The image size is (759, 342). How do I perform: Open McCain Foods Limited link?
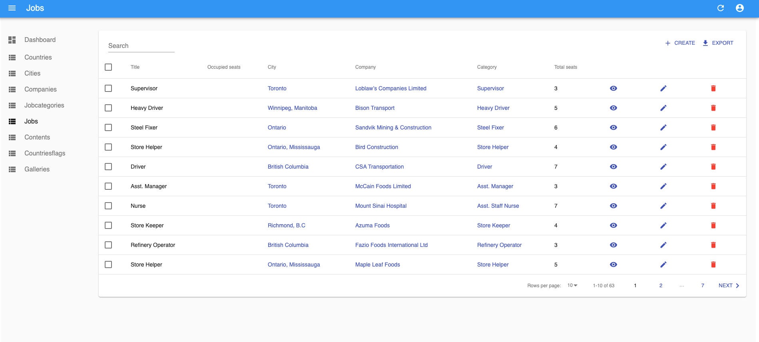[383, 186]
